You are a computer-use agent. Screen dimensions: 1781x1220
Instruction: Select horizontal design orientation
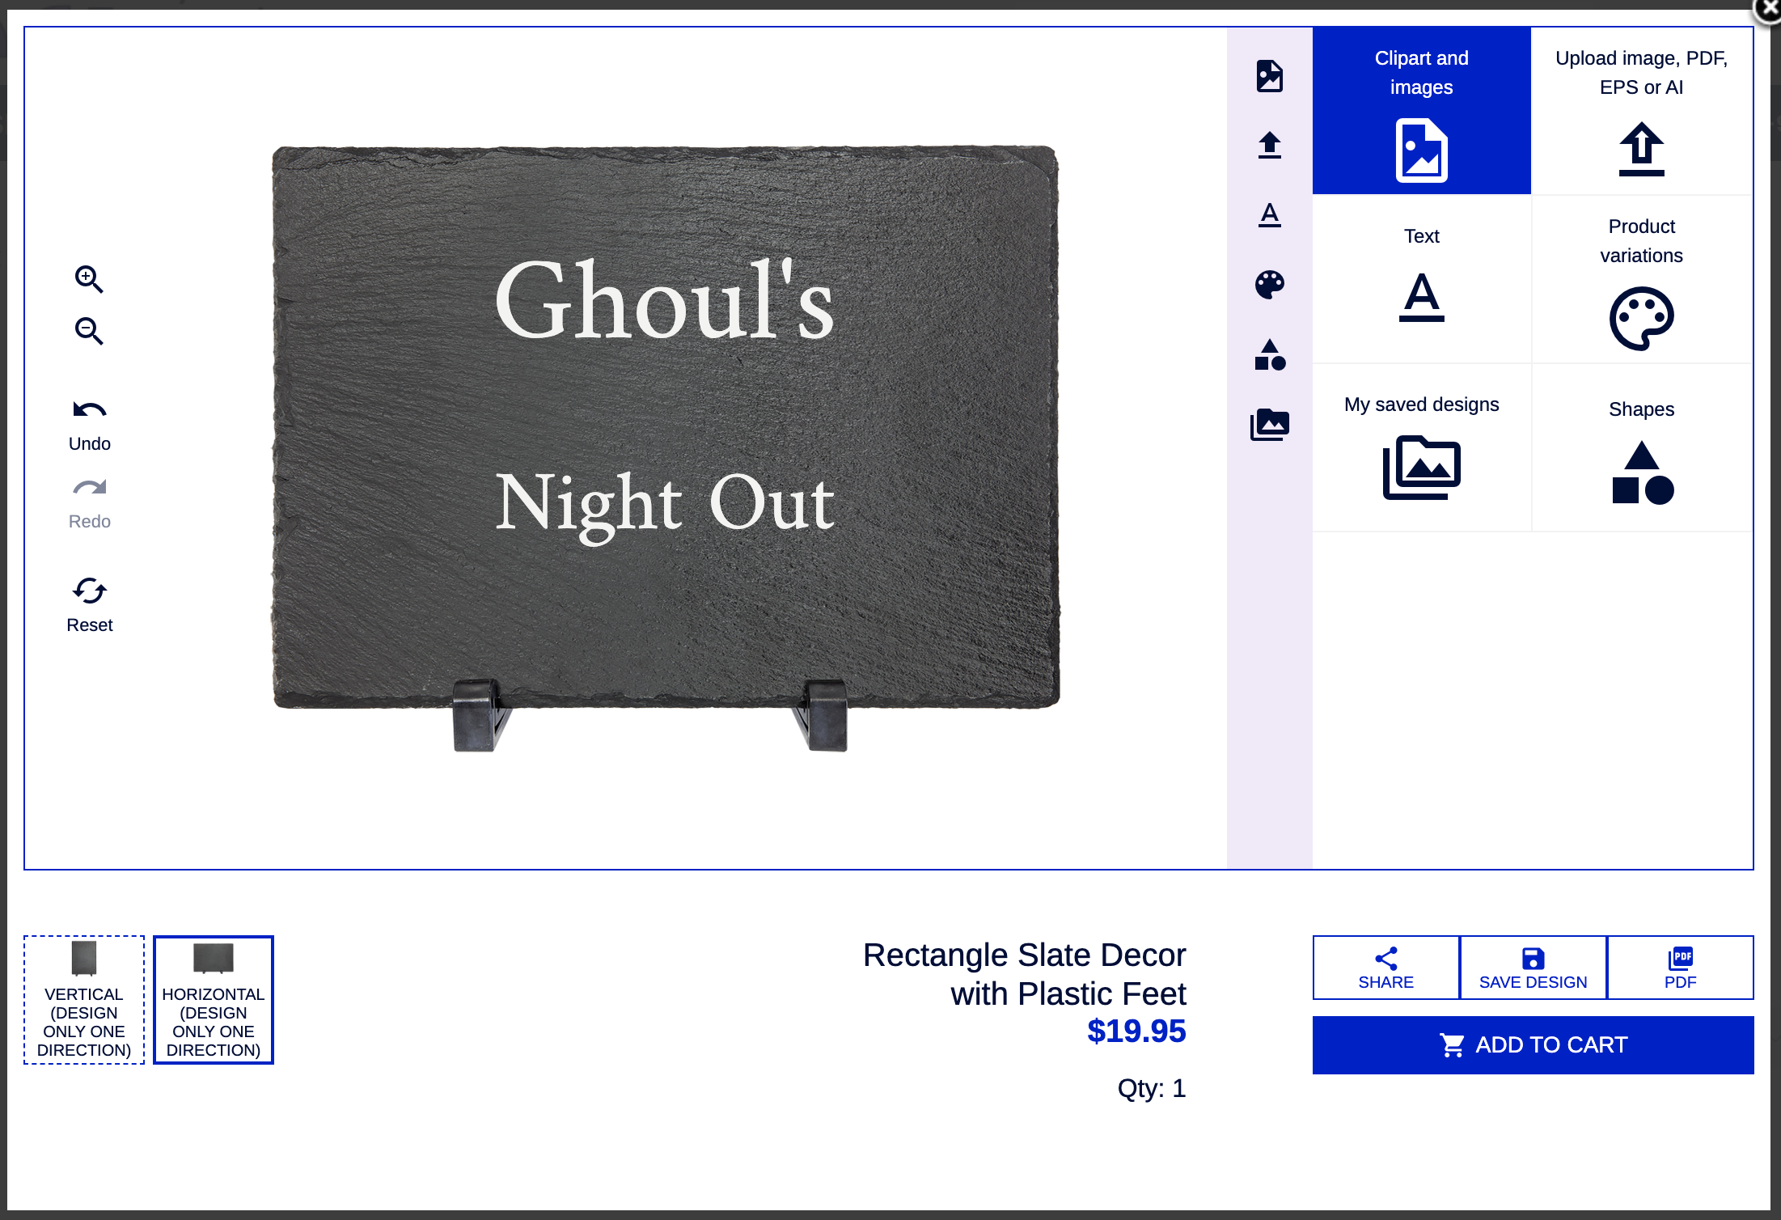point(213,1001)
